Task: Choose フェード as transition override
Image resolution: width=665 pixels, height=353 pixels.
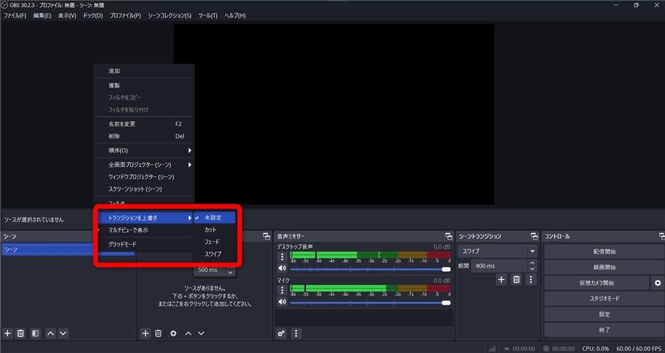Action: (x=214, y=242)
